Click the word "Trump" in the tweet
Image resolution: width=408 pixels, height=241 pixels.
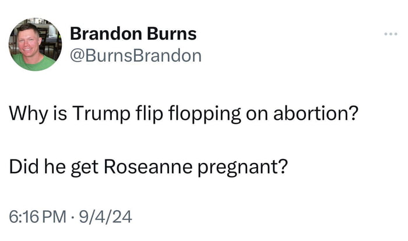[94, 114]
